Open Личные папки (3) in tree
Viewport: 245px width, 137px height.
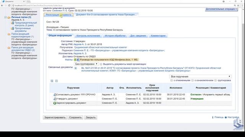21,17
